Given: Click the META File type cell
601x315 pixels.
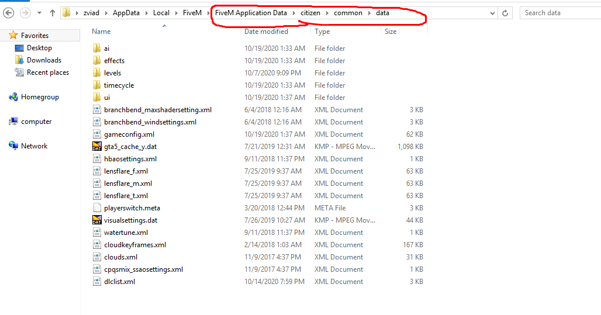Looking at the screenshot, I should (x=330, y=207).
